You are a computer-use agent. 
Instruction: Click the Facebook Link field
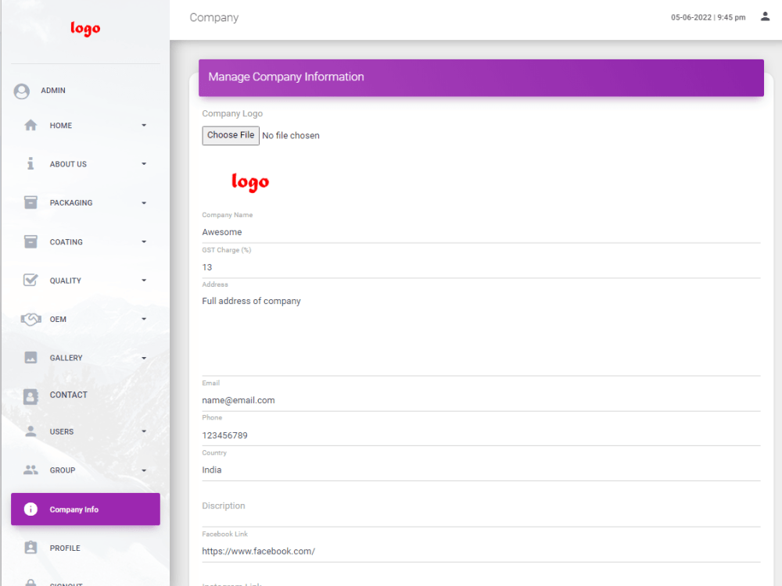pyautogui.click(x=481, y=551)
